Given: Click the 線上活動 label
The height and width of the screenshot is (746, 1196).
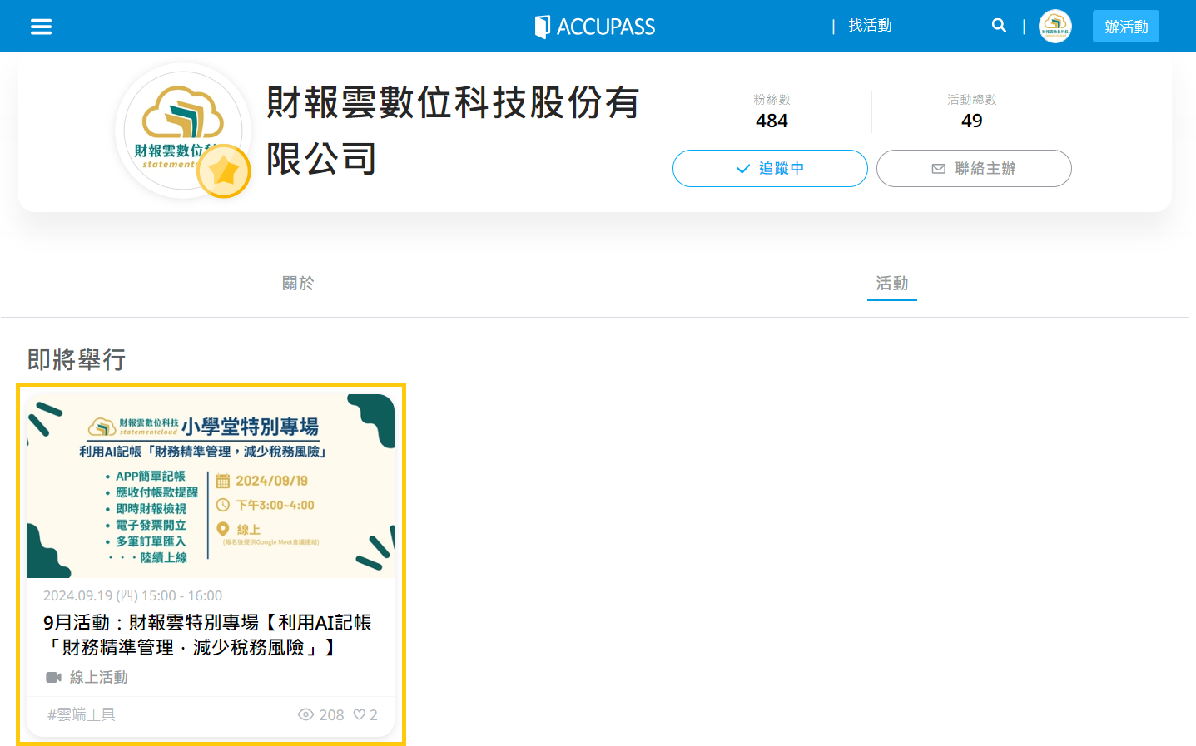Looking at the screenshot, I should point(99,677).
